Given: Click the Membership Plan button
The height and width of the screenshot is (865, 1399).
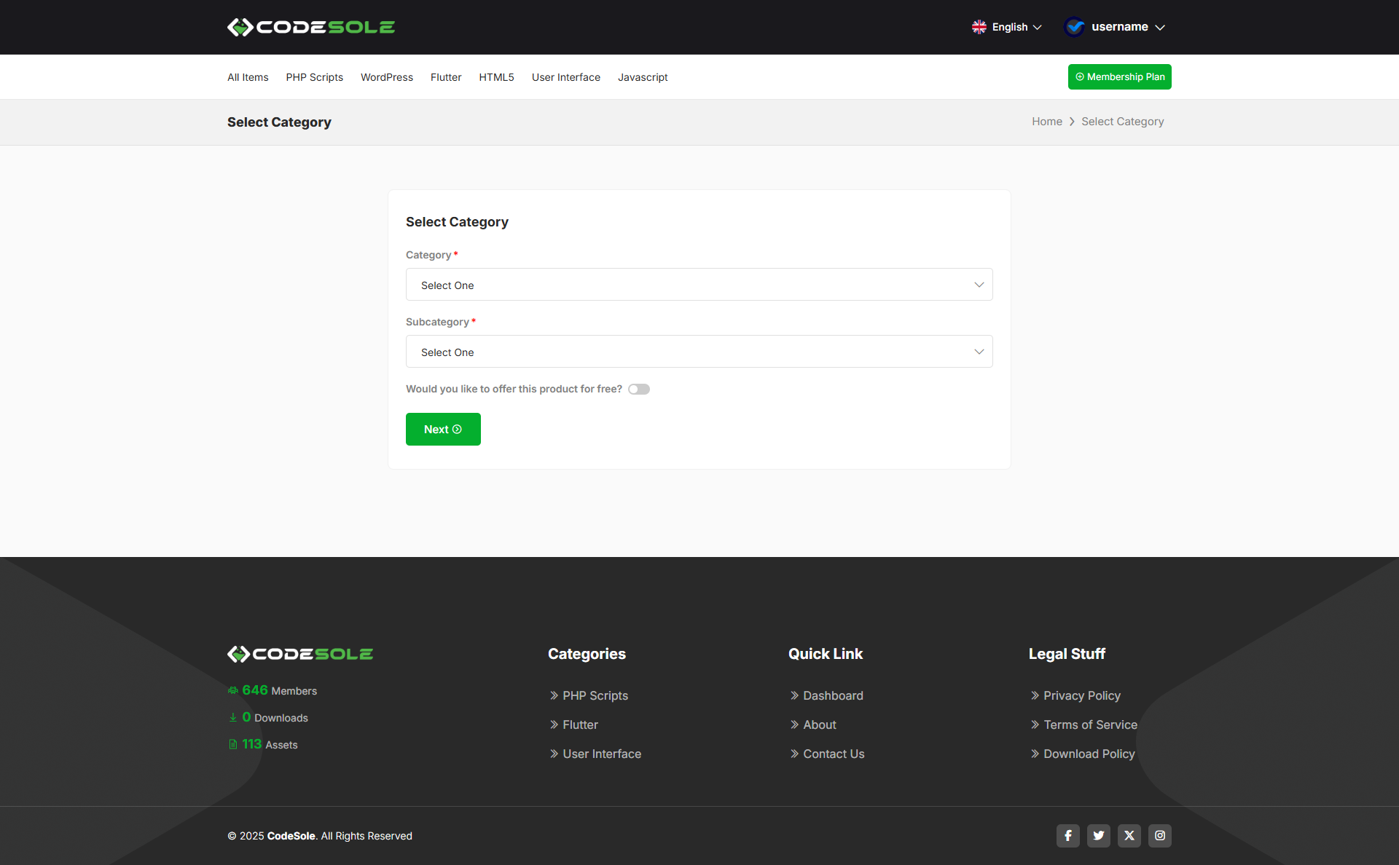Looking at the screenshot, I should (x=1119, y=76).
